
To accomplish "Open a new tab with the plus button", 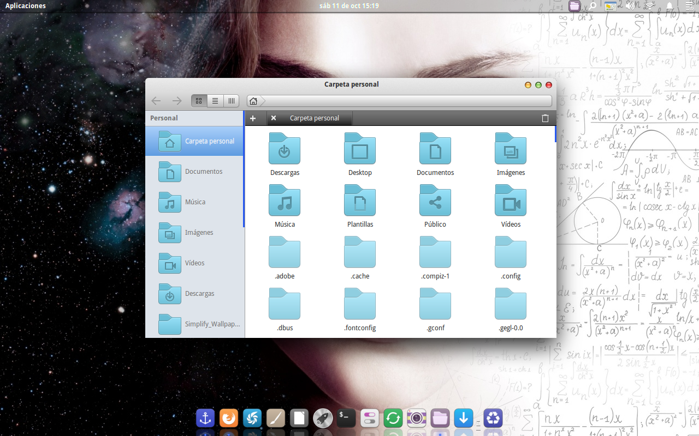I will click(253, 118).
